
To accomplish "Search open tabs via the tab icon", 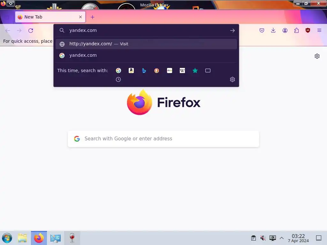I will [x=208, y=71].
